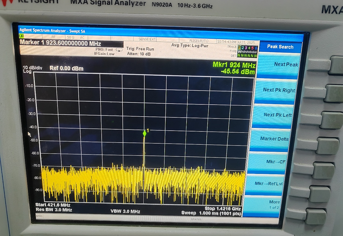
Task: Click the Ref 0.00 dBm level label
Action: 66,68
